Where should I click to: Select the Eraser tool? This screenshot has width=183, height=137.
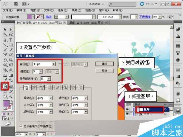click(x=11, y=54)
